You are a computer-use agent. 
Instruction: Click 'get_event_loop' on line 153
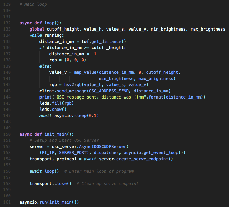coord(161,153)
